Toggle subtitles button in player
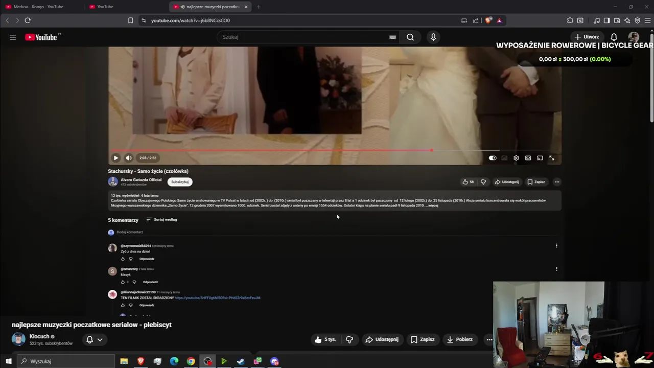This screenshot has height=368, width=654. coord(504,158)
